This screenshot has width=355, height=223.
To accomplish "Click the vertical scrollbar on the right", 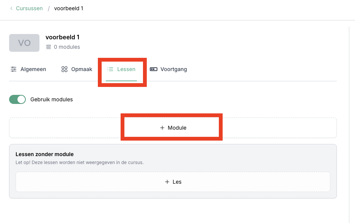I will (x=349, y=125).
